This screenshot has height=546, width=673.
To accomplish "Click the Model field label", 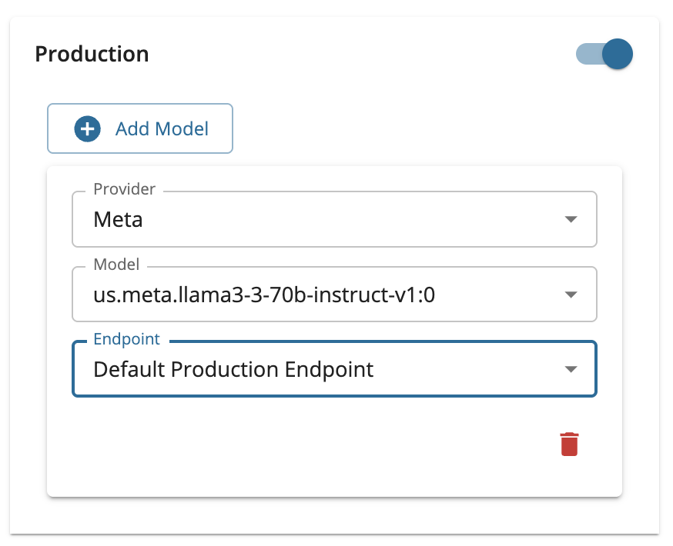I will pyautogui.click(x=116, y=265).
